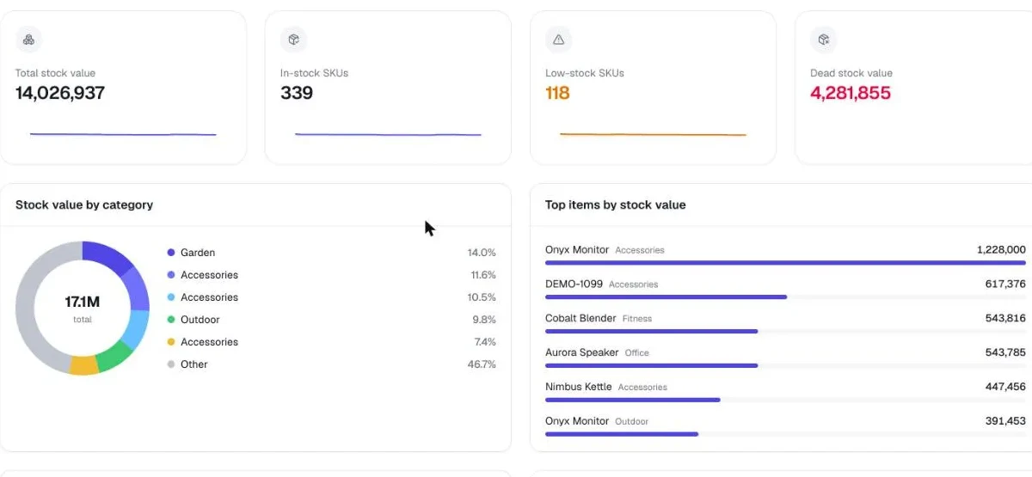Image resolution: width=1032 pixels, height=477 pixels.
Task: Click the 7.4% percentage value
Action: tap(484, 342)
